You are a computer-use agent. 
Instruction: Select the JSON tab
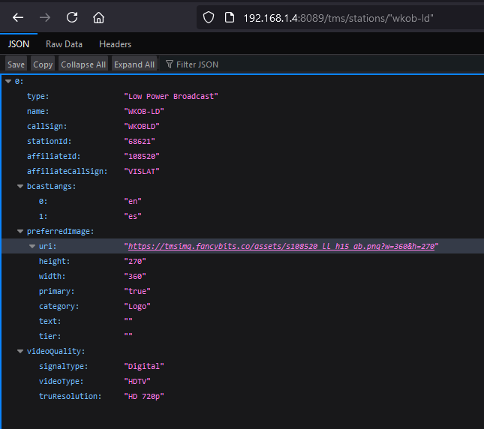tap(19, 44)
